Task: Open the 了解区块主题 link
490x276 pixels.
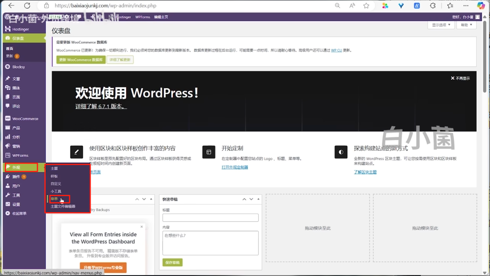Action: coord(365,172)
